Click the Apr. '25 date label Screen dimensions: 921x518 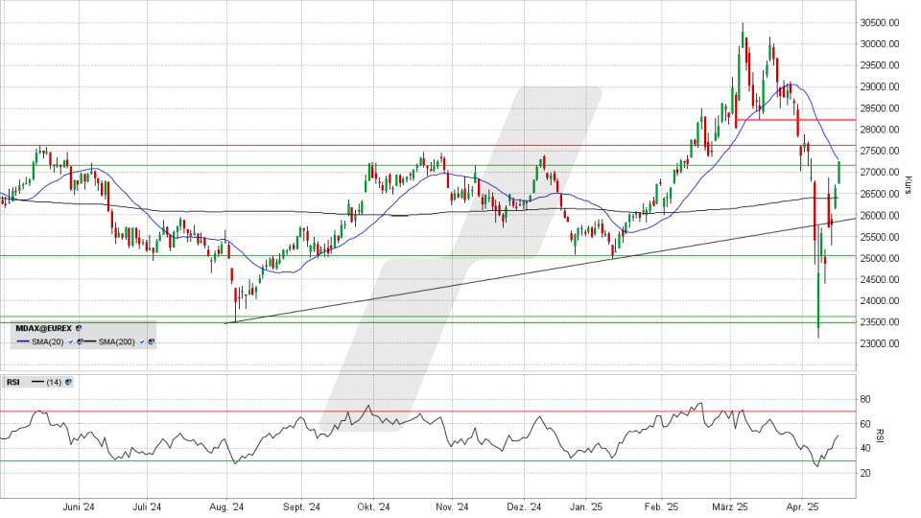tap(803, 506)
